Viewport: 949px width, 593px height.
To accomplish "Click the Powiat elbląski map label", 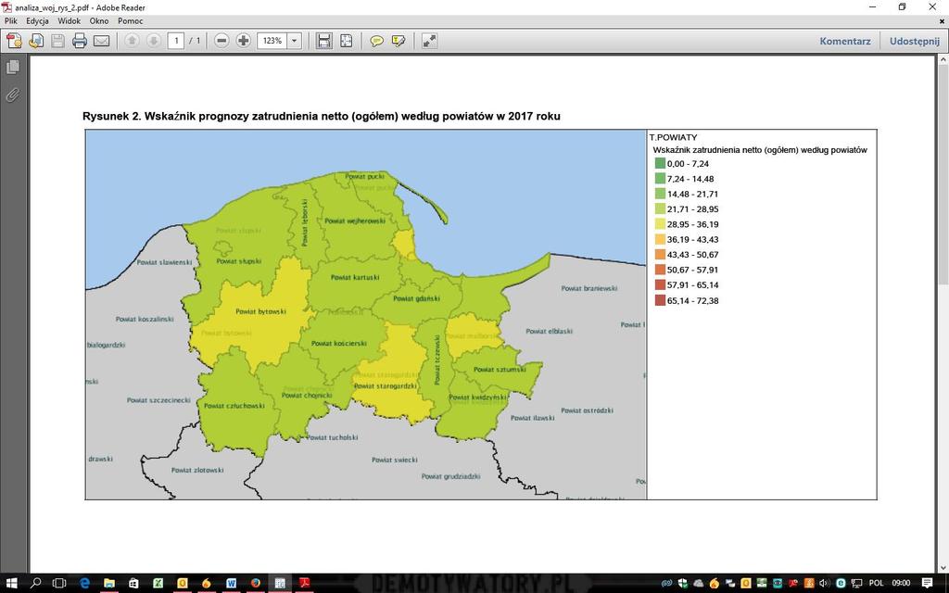I will pos(549,331).
